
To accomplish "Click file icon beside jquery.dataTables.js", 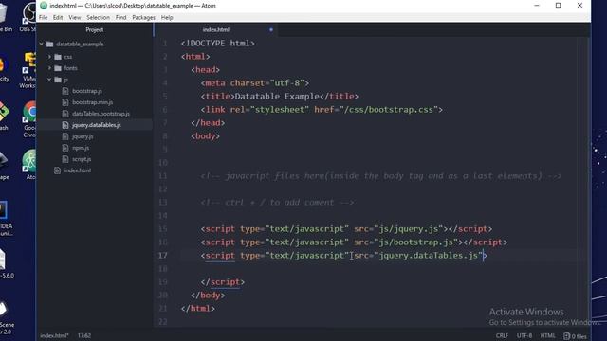I will pos(65,125).
